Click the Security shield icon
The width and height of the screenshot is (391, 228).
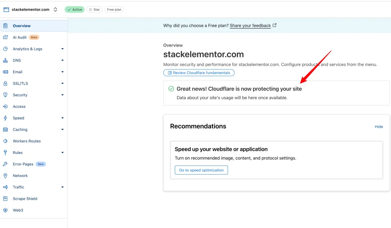click(x=5, y=95)
